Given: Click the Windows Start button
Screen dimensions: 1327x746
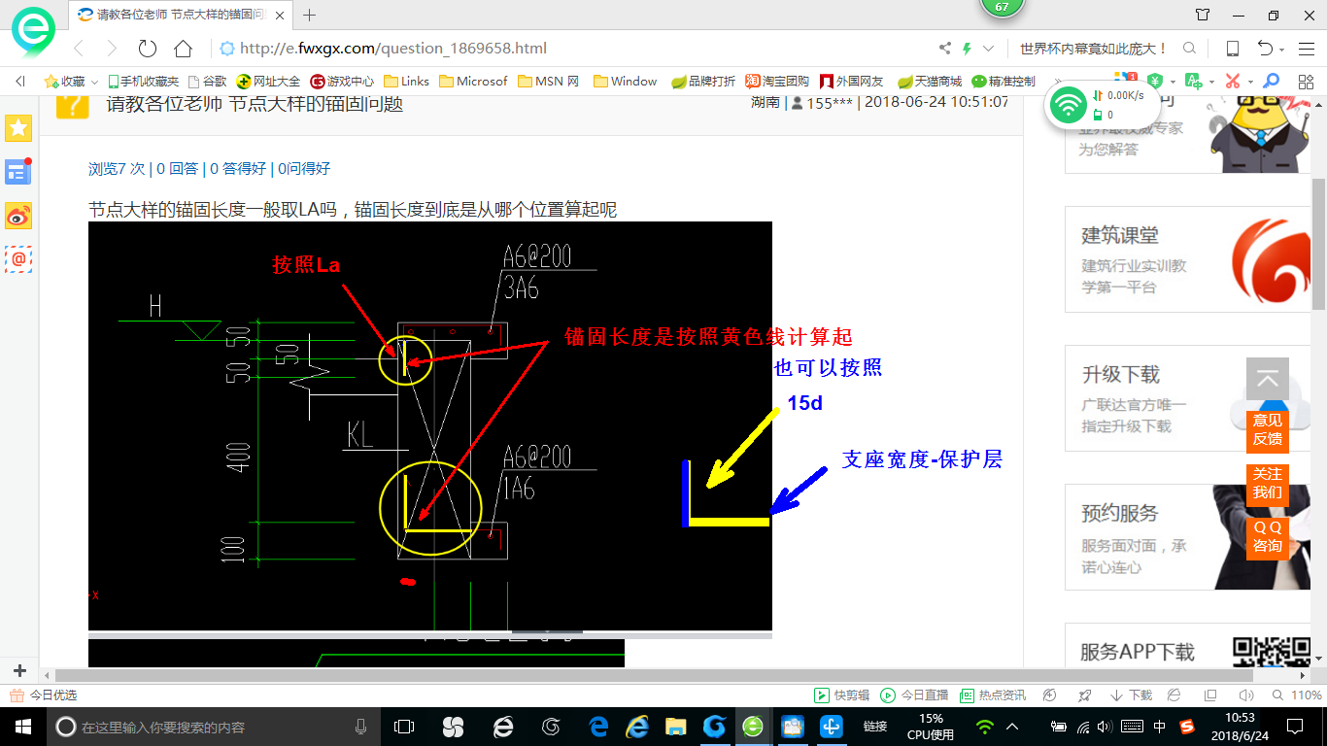Looking at the screenshot, I should pos(22,727).
